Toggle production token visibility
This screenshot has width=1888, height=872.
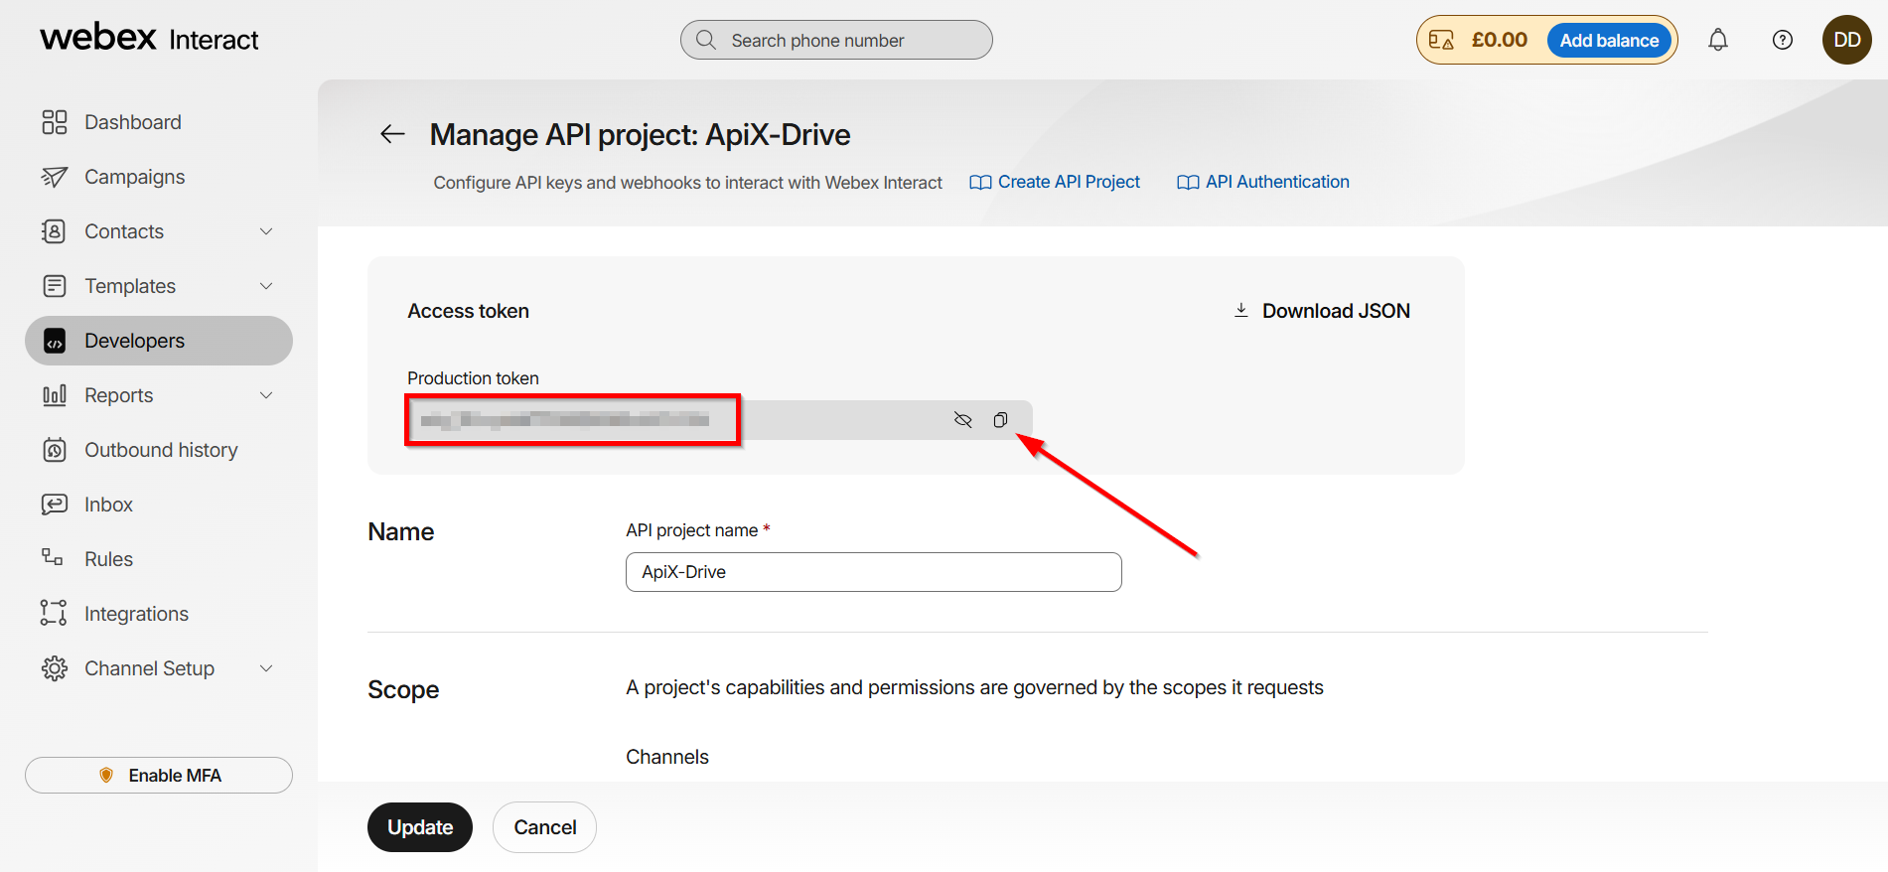(x=962, y=420)
